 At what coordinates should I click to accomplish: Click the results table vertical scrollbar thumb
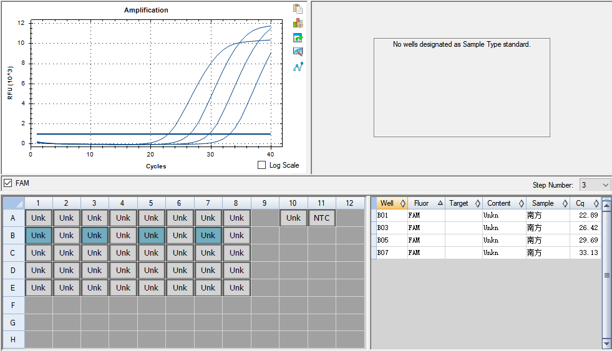606,275
